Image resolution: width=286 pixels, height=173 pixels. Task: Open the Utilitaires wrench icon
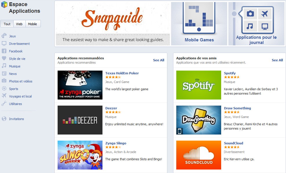tap(4, 103)
